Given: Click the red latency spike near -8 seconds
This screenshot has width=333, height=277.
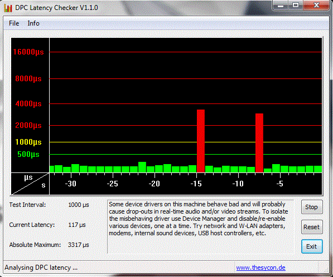Looking at the screenshot, I should (259, 143).
